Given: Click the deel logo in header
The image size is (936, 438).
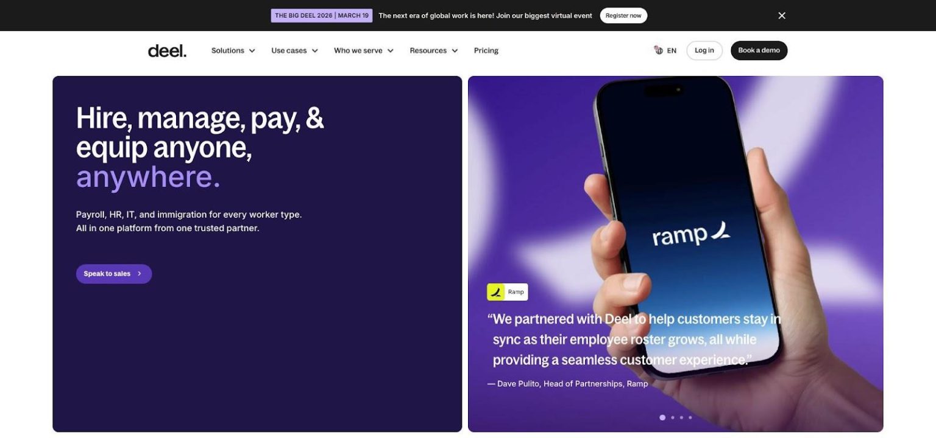Looking at the screenshot, I should (167, 51).
